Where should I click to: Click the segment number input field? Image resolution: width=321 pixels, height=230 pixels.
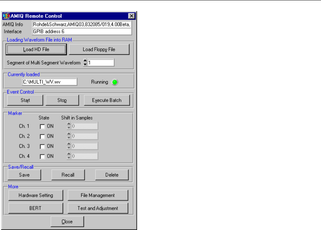(x=101, y=62)
